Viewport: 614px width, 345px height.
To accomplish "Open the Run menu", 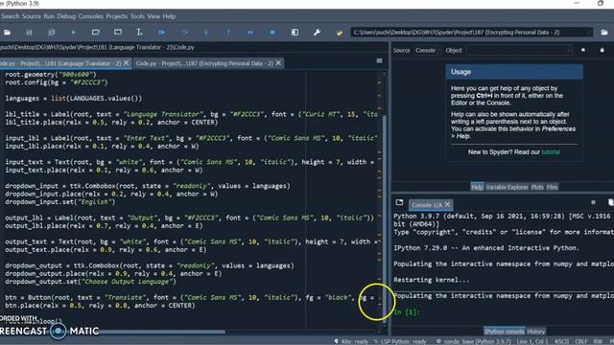I will [x=49, y=16].
